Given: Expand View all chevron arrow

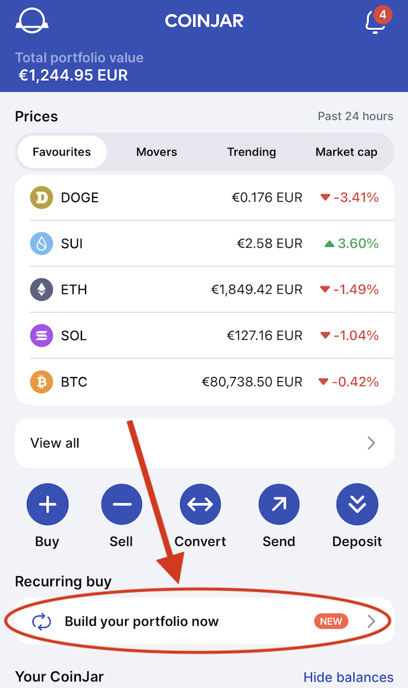Looking at the screenshot, I should [371, 443].
